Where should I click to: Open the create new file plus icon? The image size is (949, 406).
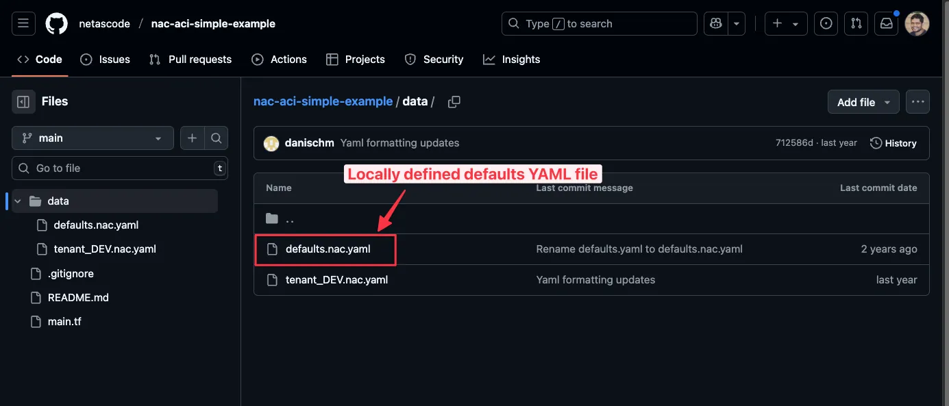click(x=192, y=138)
